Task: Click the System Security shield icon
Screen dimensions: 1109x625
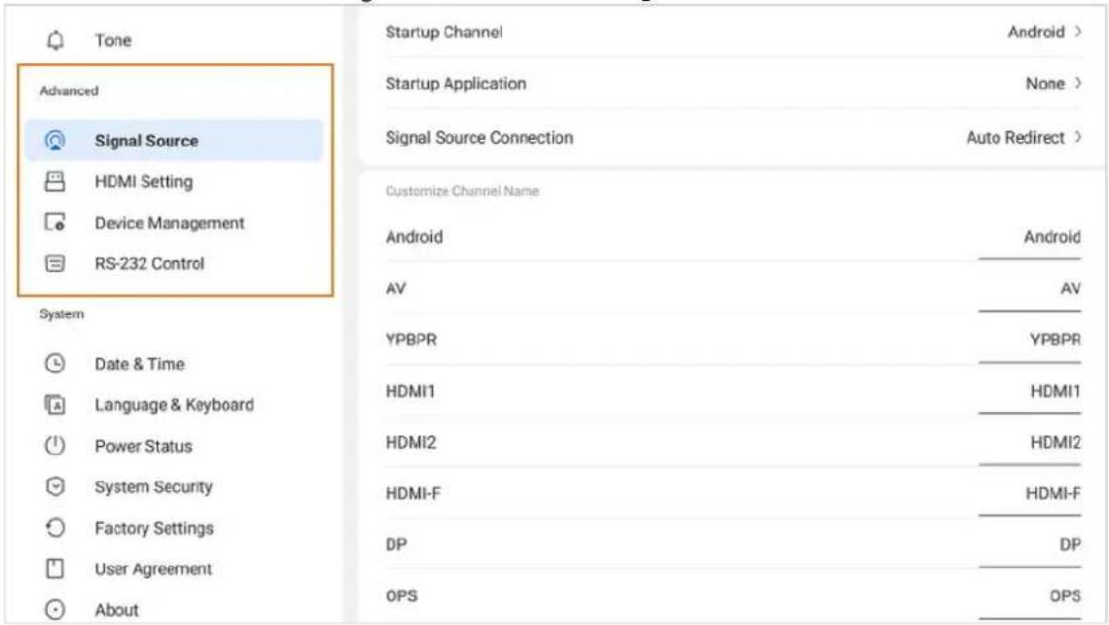Action: 55,487
